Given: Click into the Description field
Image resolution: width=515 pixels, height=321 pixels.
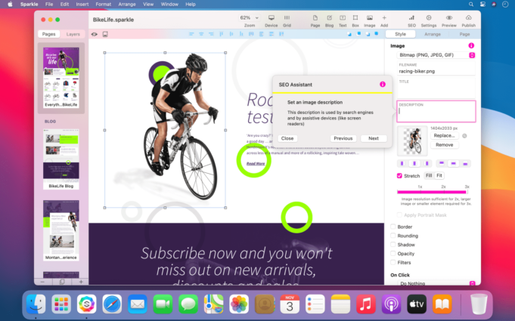Looking at the screenshot, I should [436, 112].
